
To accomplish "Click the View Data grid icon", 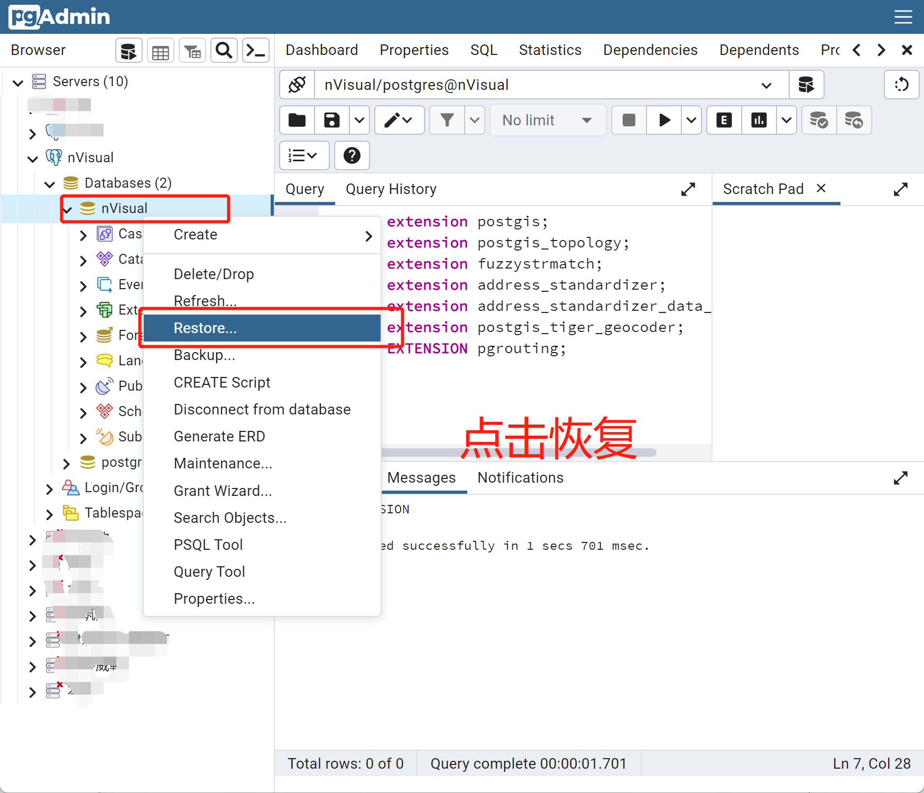I will 160,51.
